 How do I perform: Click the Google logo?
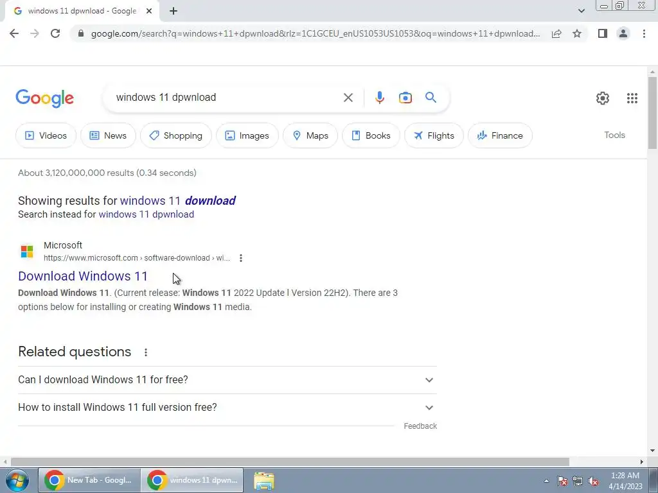pos(44,98)
